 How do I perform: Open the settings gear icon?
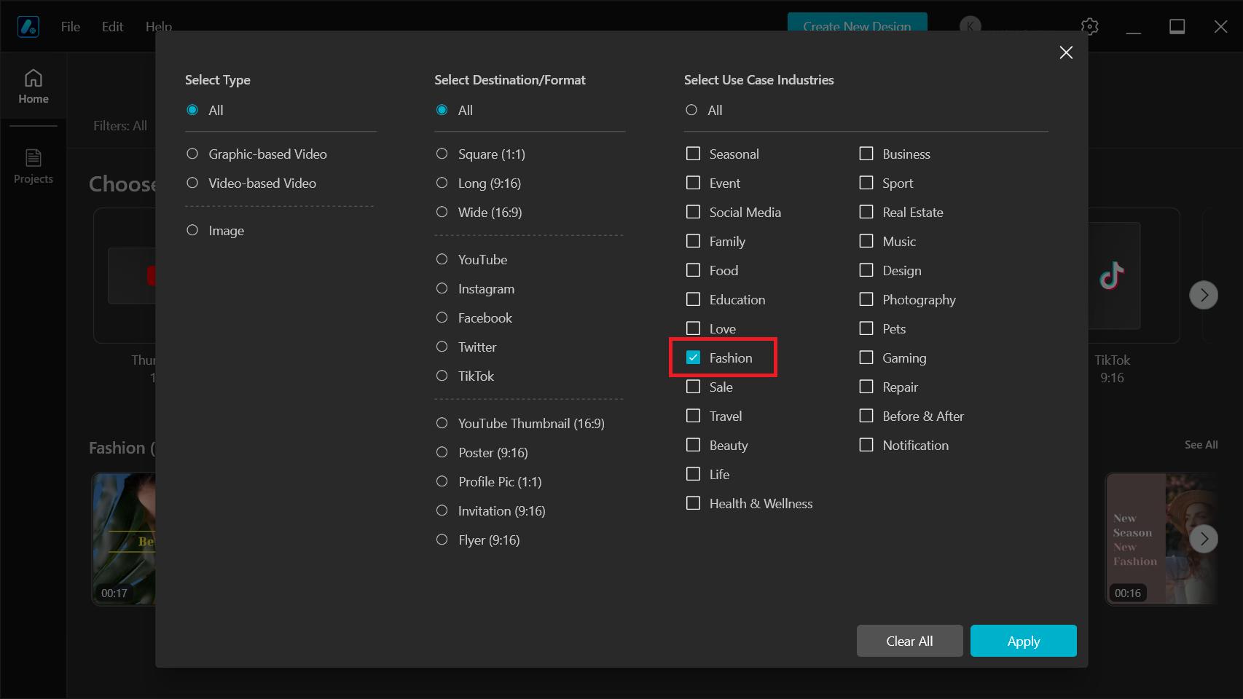pyautogui.click(x=1089, y=27)
